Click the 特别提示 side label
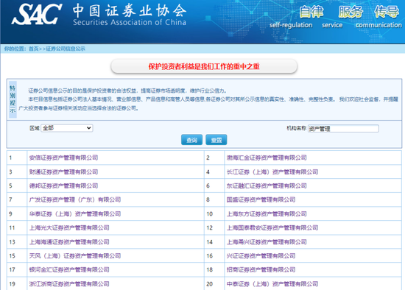This screenshot has height=290, width=405. (13, 99)
